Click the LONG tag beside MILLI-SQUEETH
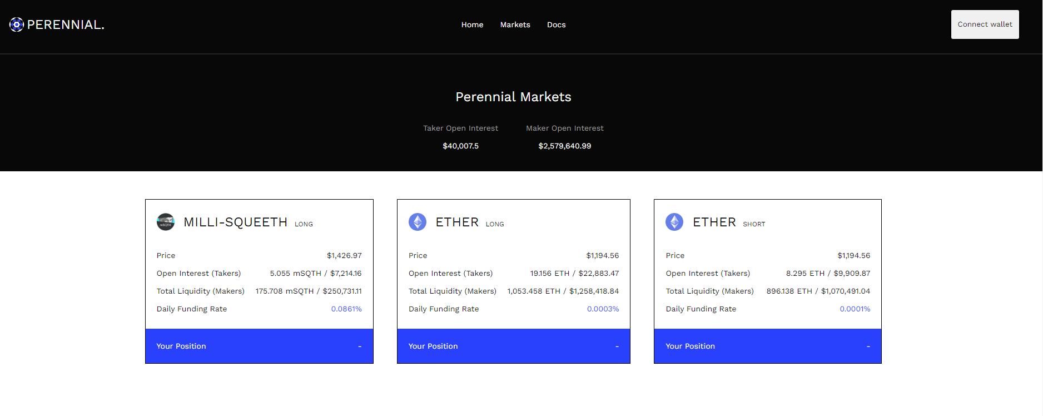The image size is (1043, 416). (x=304, y=224)
